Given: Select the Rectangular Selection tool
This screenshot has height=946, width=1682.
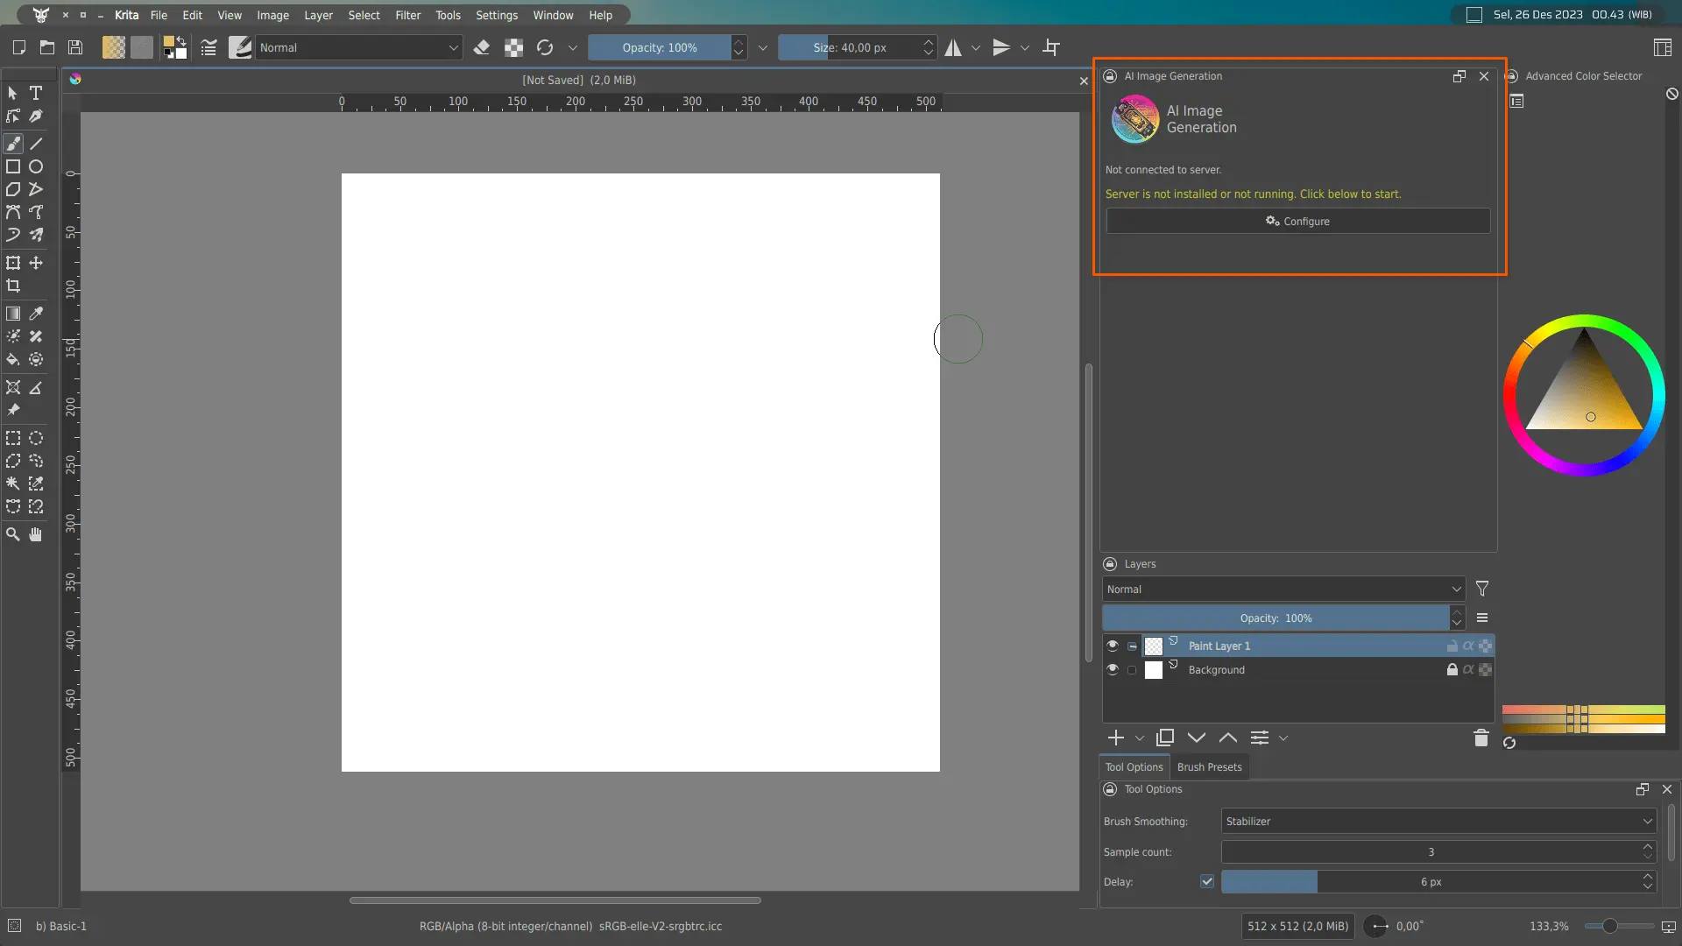Looking at the screenshot, I should [x=13, y=438].
